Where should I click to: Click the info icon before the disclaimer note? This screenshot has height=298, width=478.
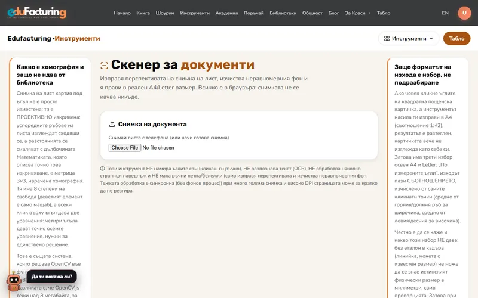coord(102,169)
